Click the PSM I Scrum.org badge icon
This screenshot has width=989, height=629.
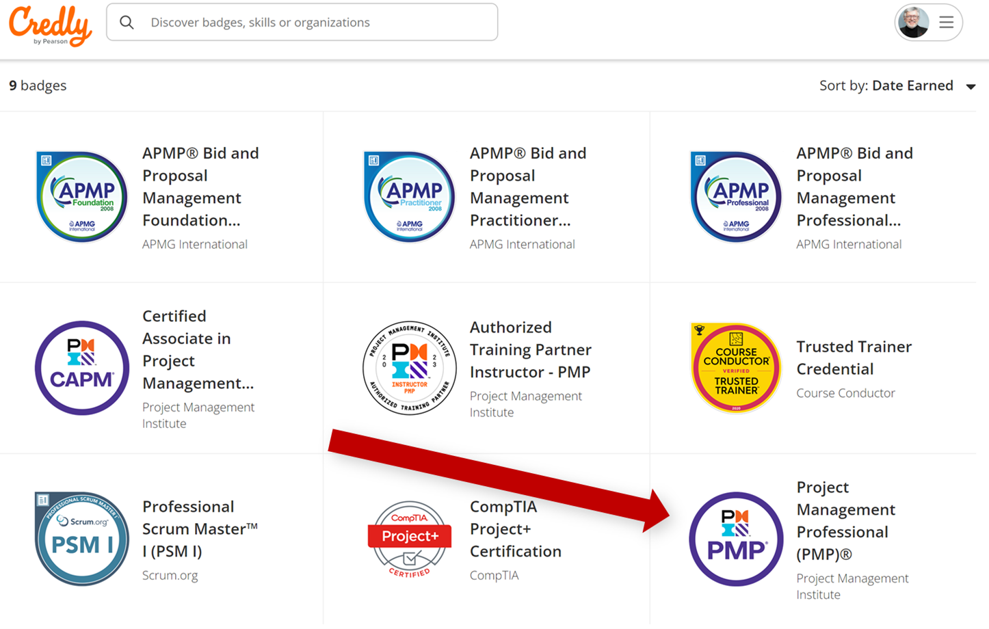[x=81, y=539]
